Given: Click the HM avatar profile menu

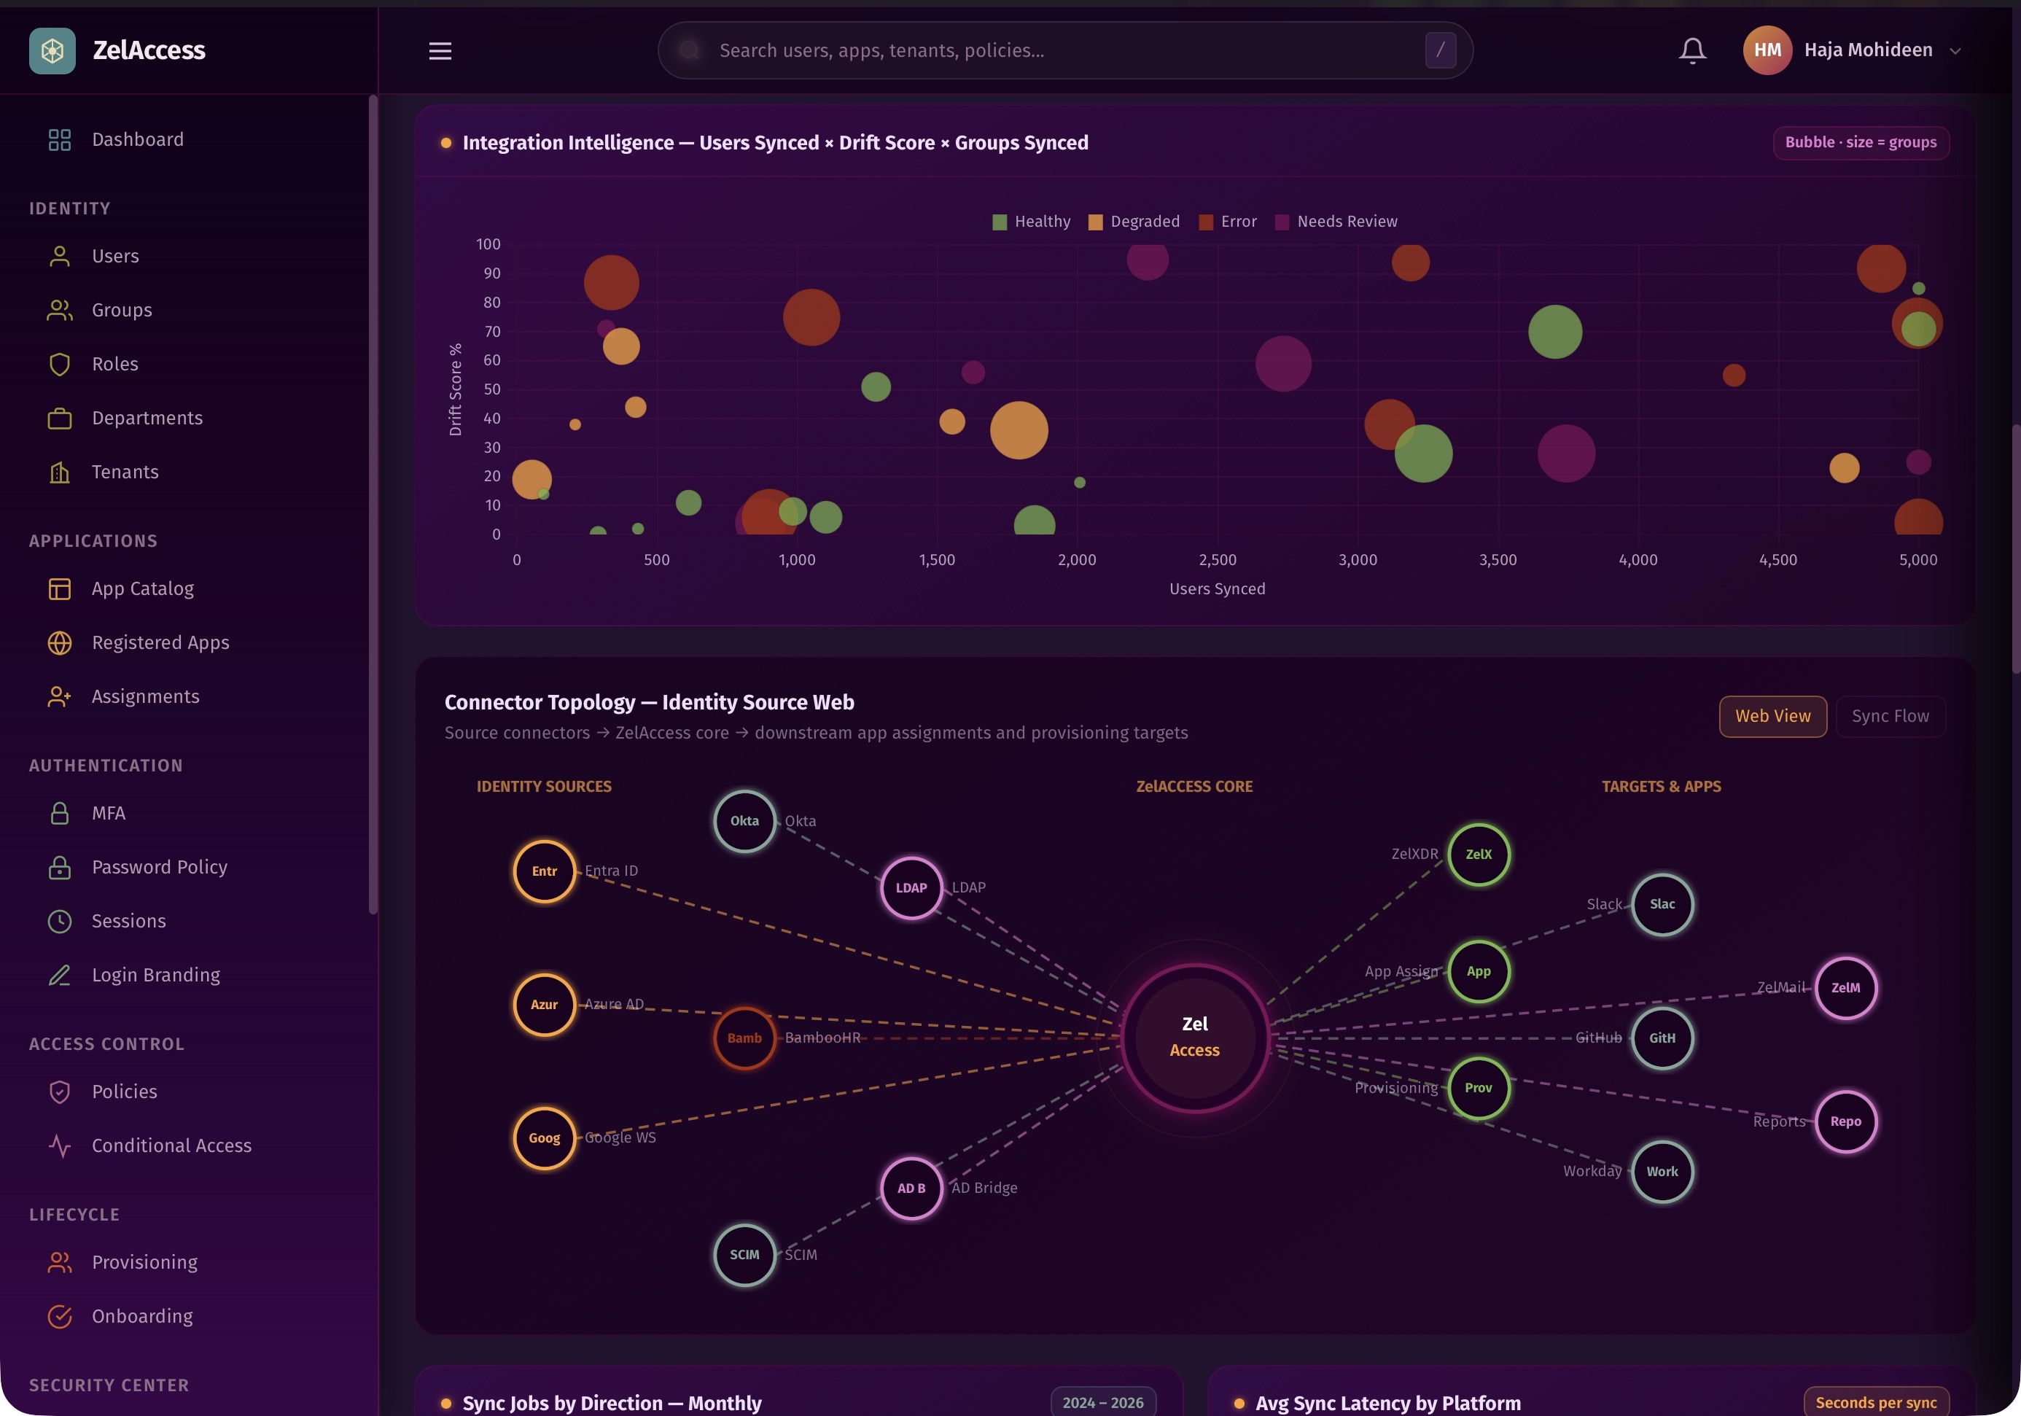Looking at the screenshot, I should point(1767,50).
